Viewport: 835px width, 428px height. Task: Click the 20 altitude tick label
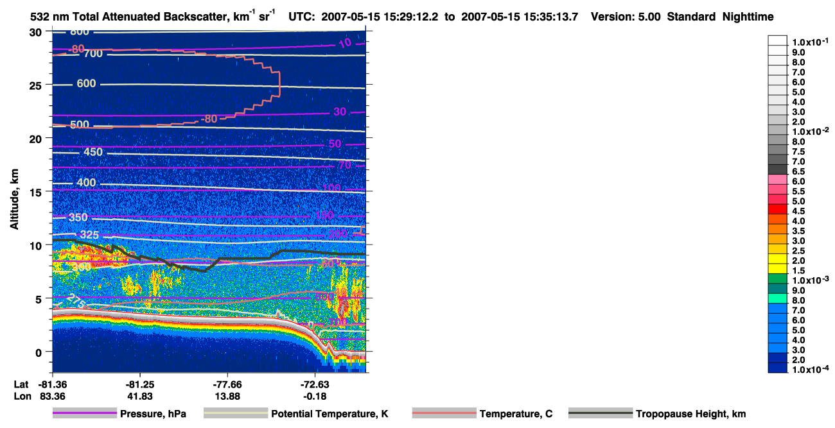36,138
